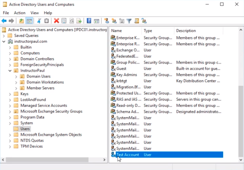Click the tree pane horizontal scrollbar thumb

pyautogui.click(x=47, y=160)
